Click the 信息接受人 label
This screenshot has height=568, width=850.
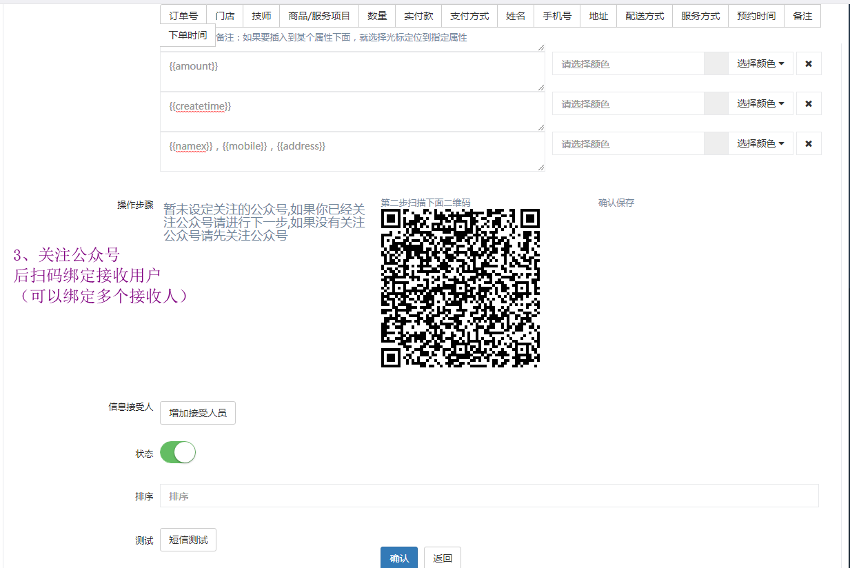point(131,407)
